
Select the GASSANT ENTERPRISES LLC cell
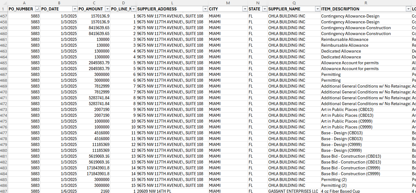[x=294, y=191]
